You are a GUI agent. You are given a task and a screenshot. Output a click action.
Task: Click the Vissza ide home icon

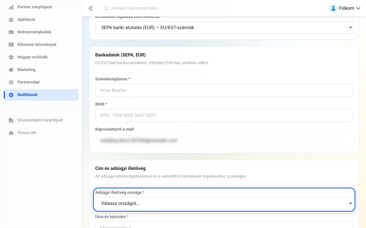[11, 133]
